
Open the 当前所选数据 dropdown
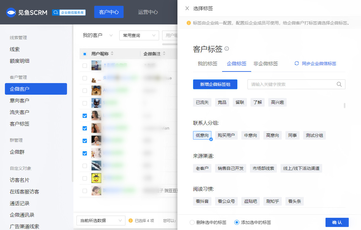click(101, 221)
